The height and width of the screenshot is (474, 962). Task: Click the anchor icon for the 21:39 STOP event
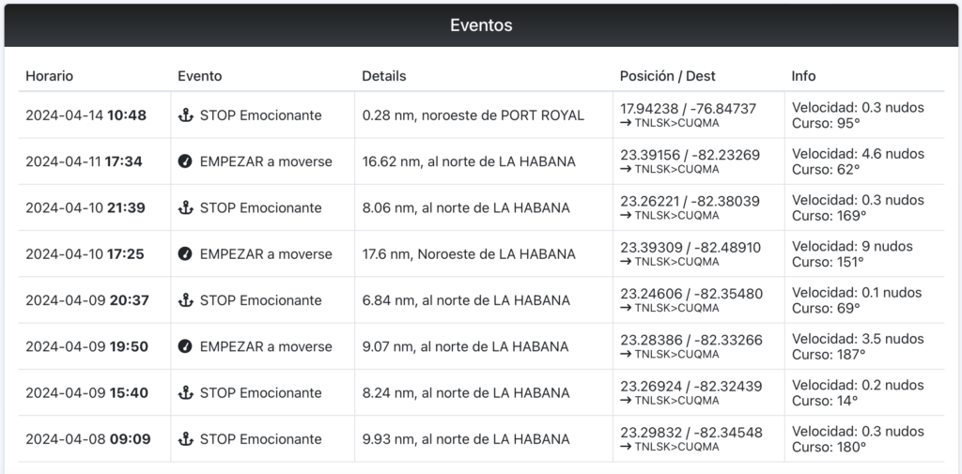click(185, 207)
